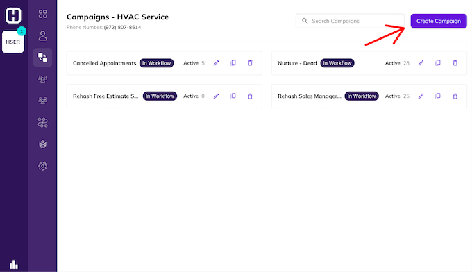Image resolution: width=472 pixels, height=272 pixels.
Task: Click the phone number (972) 807-8514
Action: point(122,27)
